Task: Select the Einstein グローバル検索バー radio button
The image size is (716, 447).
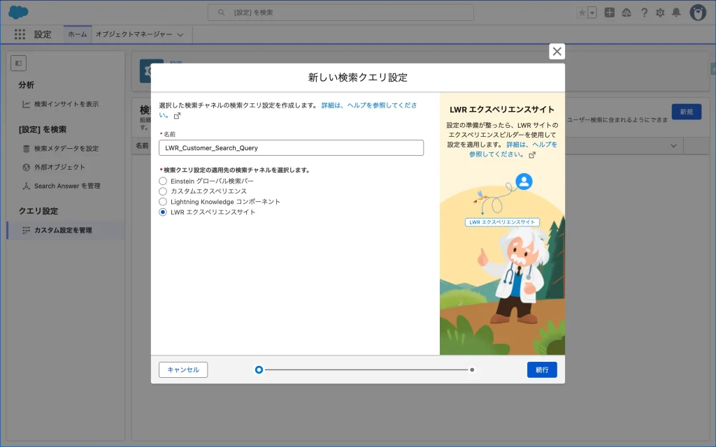Action: click(163, 181)
